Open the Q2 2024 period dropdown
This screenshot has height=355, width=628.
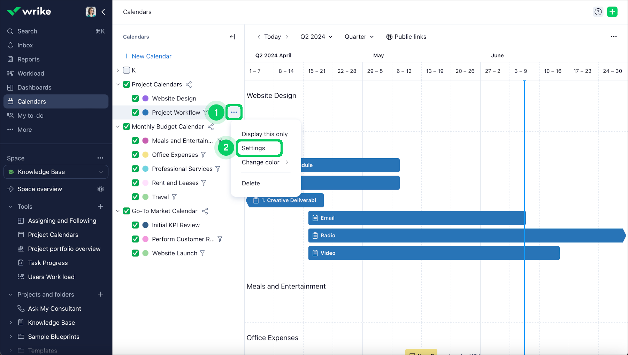[x=316, y=37]
